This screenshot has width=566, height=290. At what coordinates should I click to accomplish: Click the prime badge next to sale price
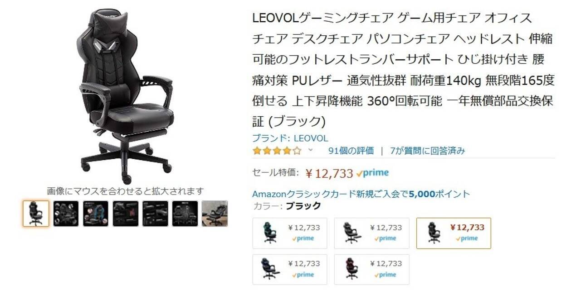pos(373,173)
